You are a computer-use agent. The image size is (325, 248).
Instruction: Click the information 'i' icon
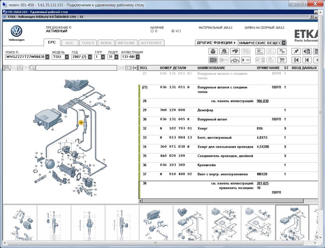pos(235,60)
